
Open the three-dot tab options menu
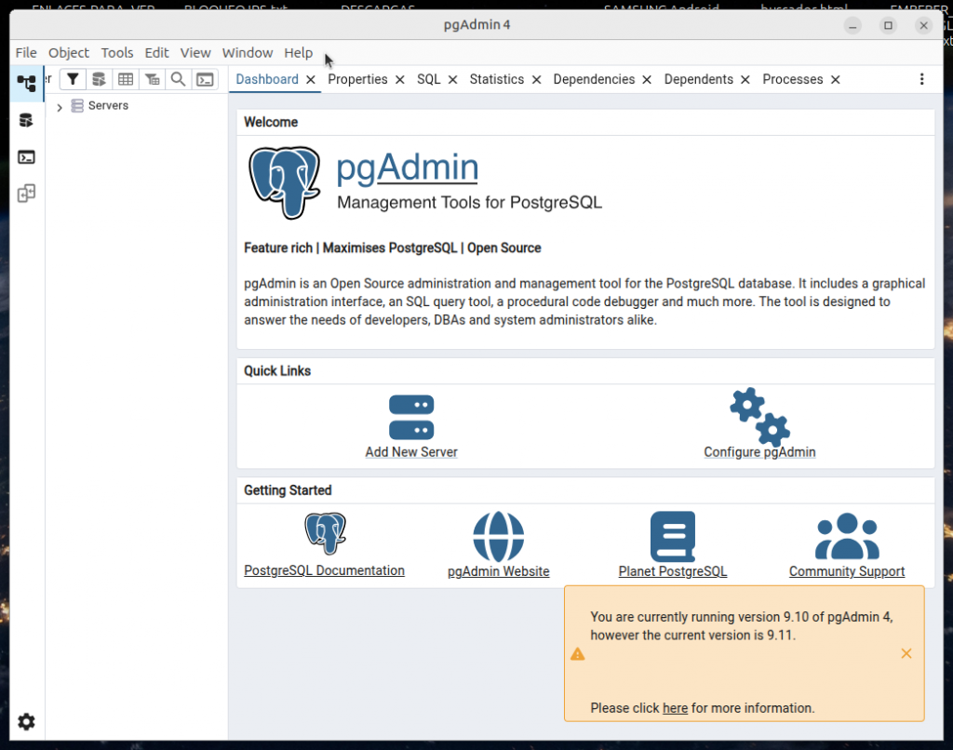point(921,79)
